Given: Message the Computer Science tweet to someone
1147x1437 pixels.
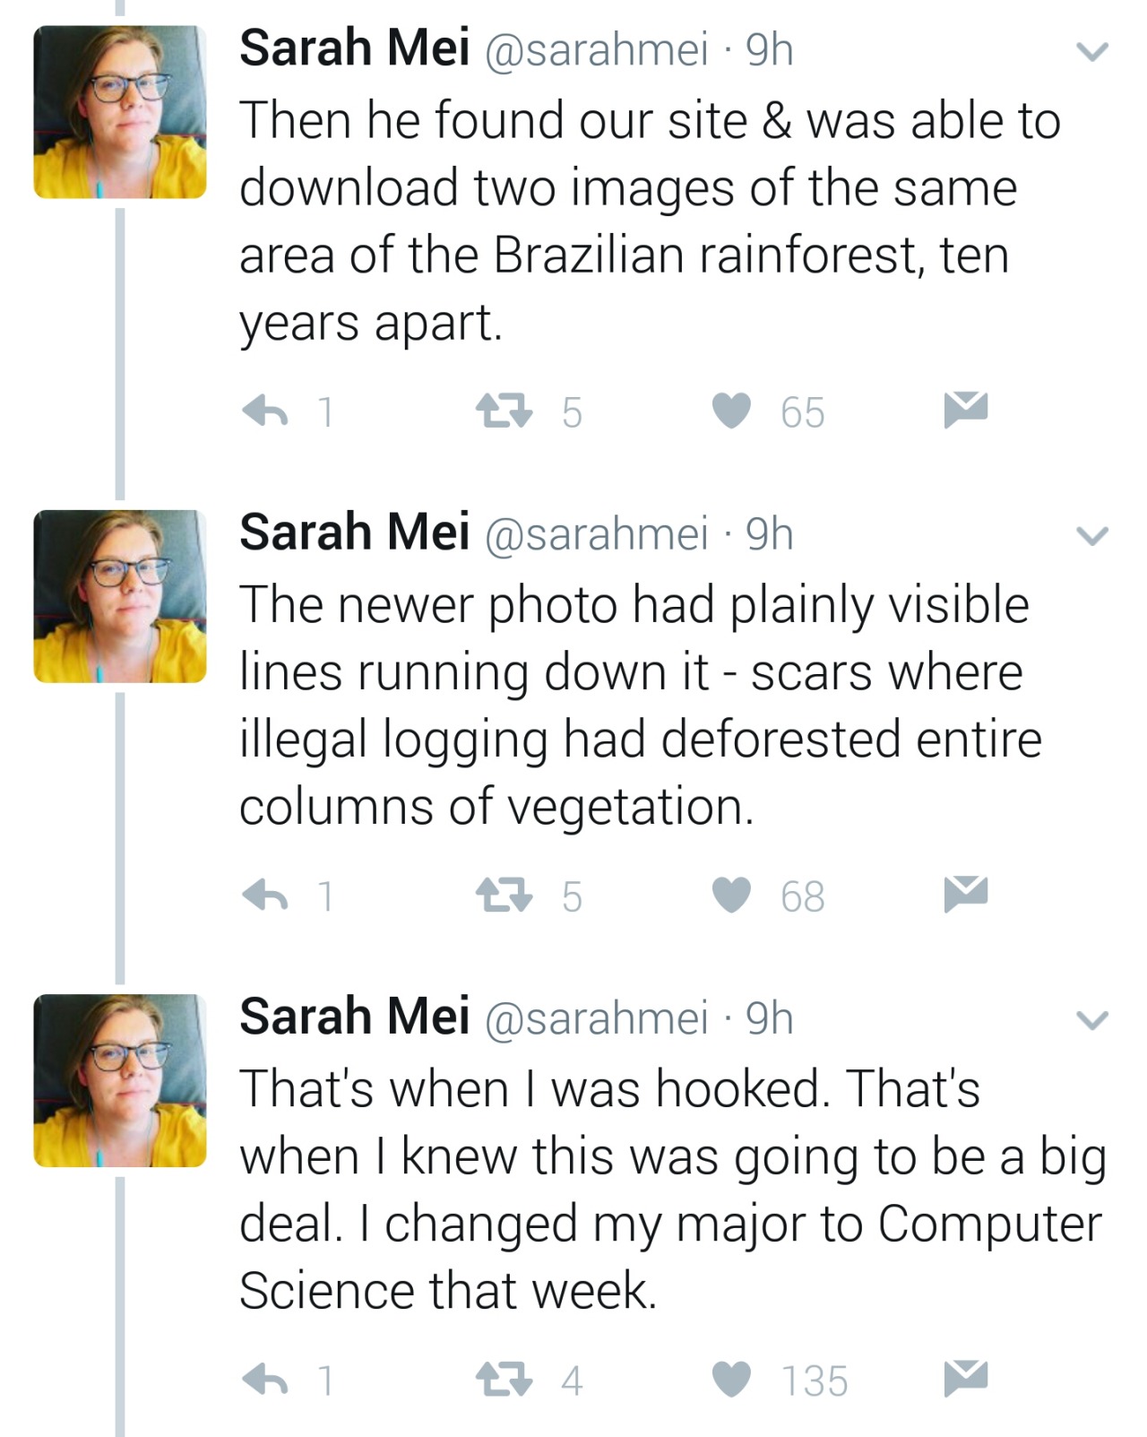Looking at the screenshot, I should pyautogui.click(x=965, y=1378).
